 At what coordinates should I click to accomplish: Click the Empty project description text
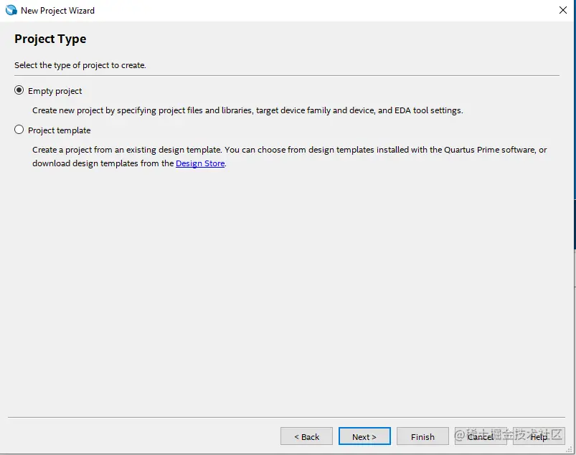[247, 110]
